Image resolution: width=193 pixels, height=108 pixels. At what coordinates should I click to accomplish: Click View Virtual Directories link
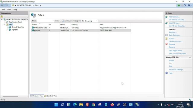coord(177,53)
